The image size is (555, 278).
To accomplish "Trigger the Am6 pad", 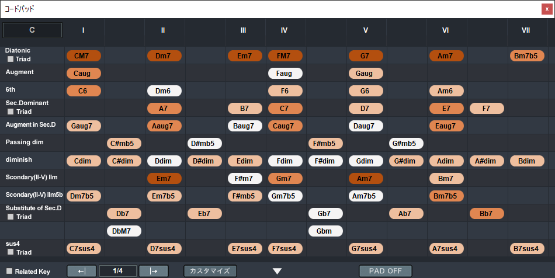I will click(x=446, y=91).
